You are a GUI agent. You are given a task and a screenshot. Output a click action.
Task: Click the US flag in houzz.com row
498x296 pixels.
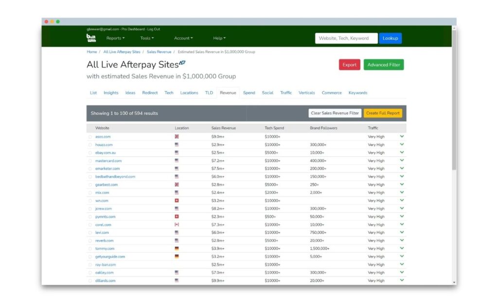coord(177,144)
